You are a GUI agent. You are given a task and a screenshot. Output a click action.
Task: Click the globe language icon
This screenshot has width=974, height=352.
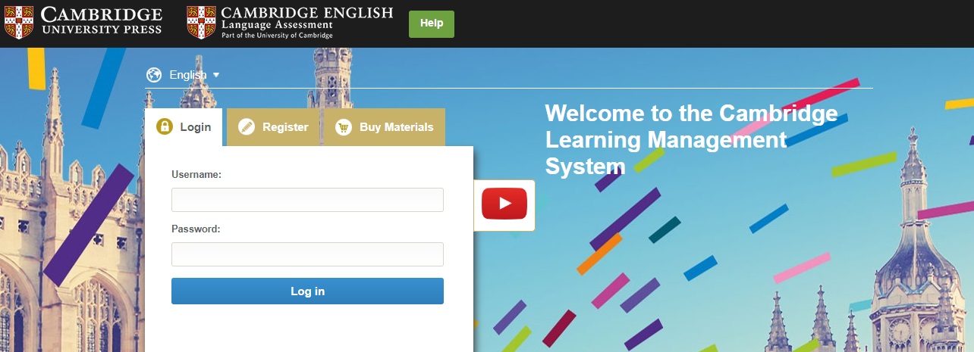tap(154, 75)
